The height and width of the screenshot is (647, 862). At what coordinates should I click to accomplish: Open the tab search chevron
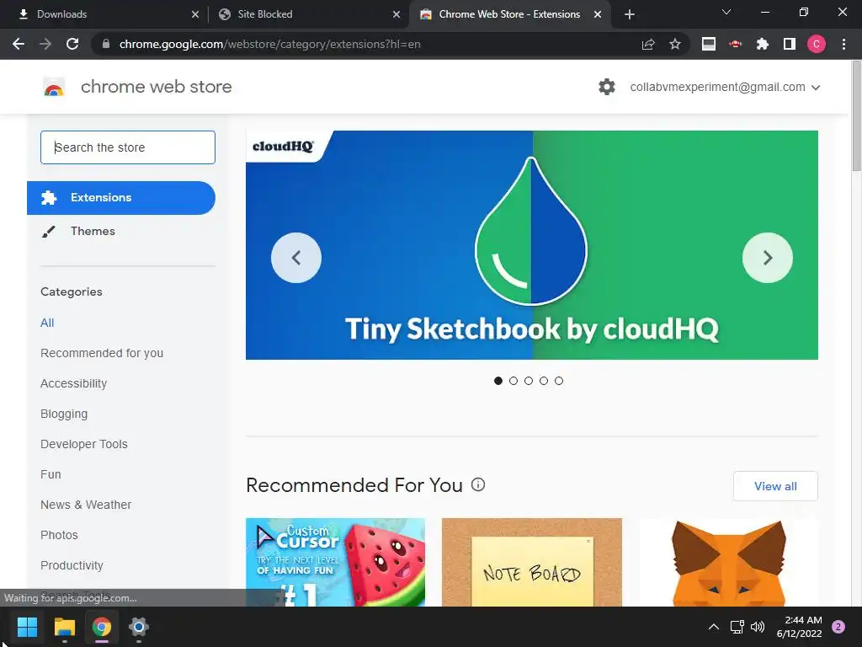(726, 12)
